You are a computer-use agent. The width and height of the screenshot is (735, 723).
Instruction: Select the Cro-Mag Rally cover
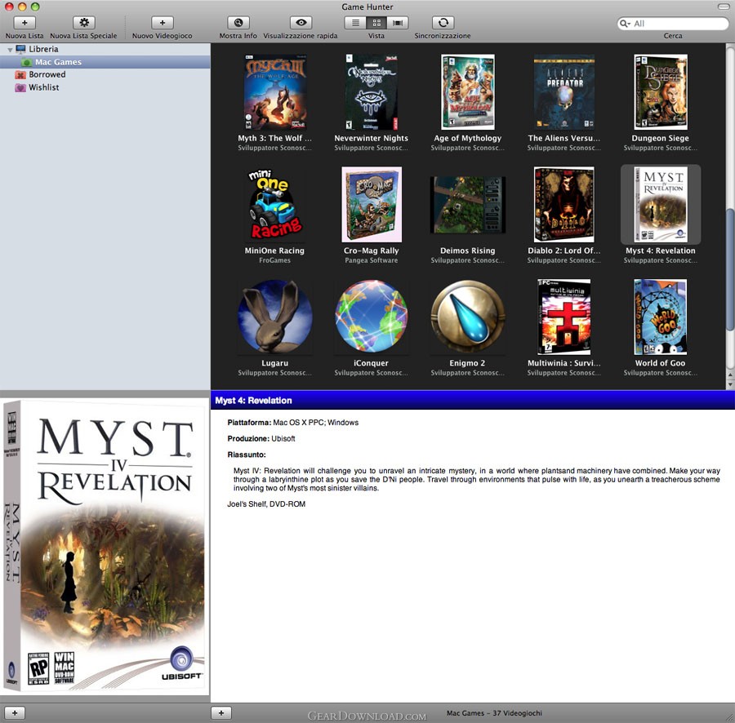pyautogui.click(x=372, y=204)
